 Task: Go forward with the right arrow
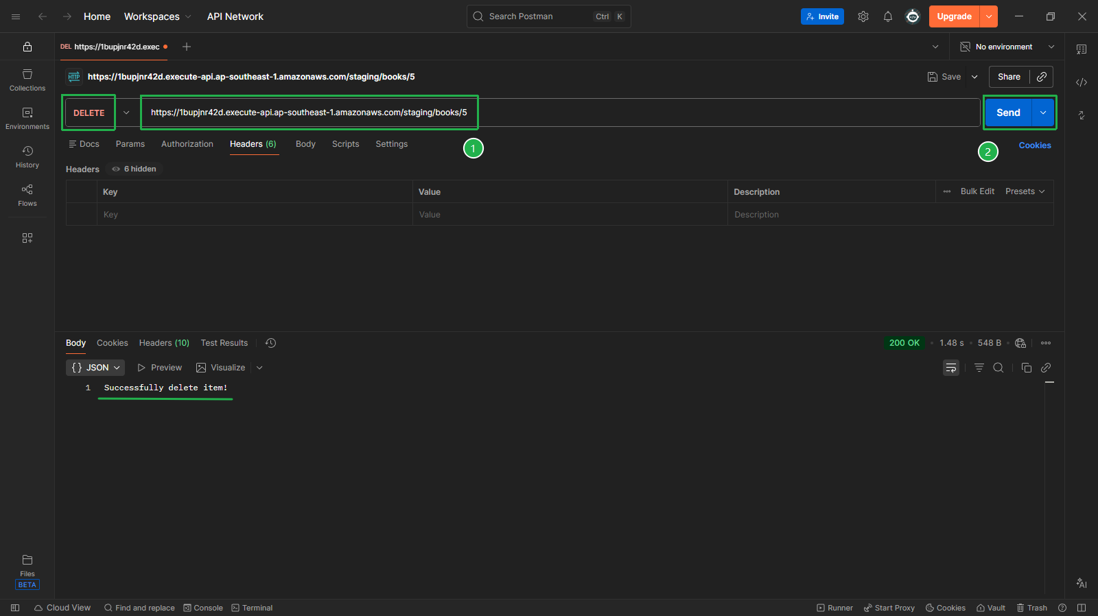[x=67, y=16]
